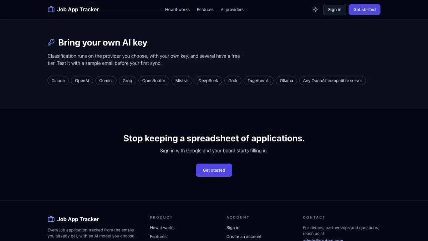This screenshot has width=428, height=241.
Task: Open the footer Features link
Action: click(x=158, y=237)
